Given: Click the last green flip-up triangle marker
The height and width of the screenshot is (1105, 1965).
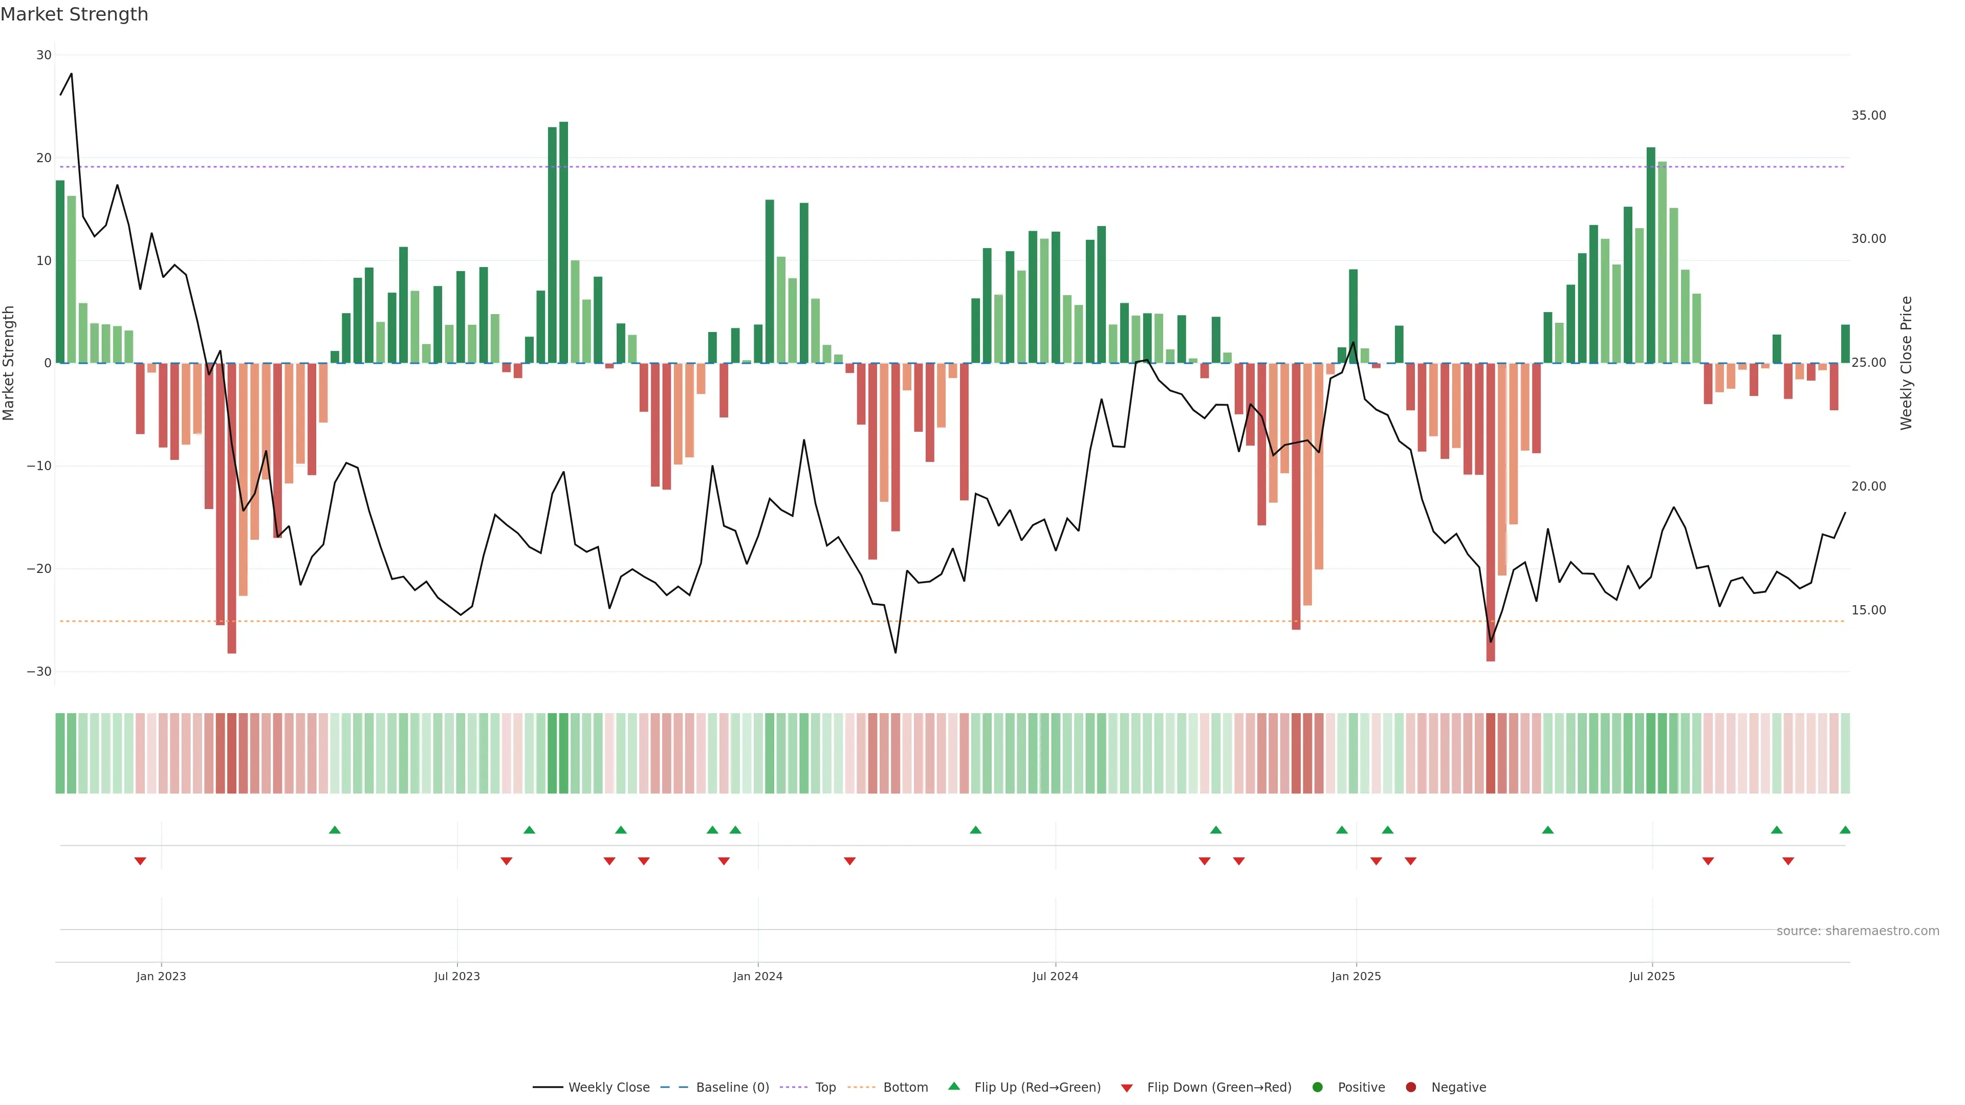Looking at the screenshot, I should [x=1844, y=830].
